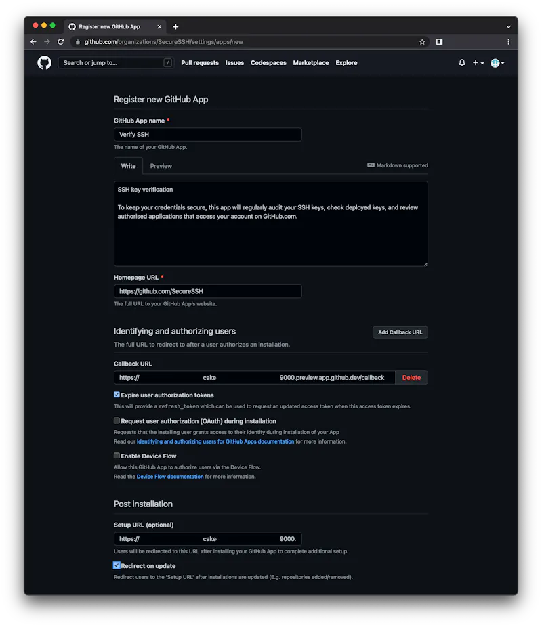Click 'The name of your GitHub App.' hint
The width and height of the screenshot is (542, 627).
click(x=150, y=147)
